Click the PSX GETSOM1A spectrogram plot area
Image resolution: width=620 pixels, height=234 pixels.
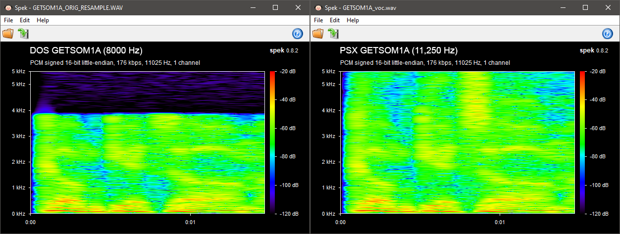(x=457, y=142)
